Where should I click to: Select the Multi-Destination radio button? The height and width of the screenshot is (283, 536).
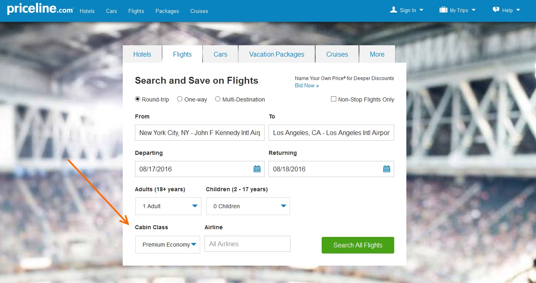(x=218, y=99)
